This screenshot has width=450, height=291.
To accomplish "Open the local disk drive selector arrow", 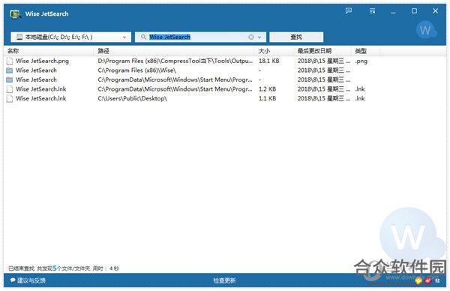I will click(x=124, y=37).
